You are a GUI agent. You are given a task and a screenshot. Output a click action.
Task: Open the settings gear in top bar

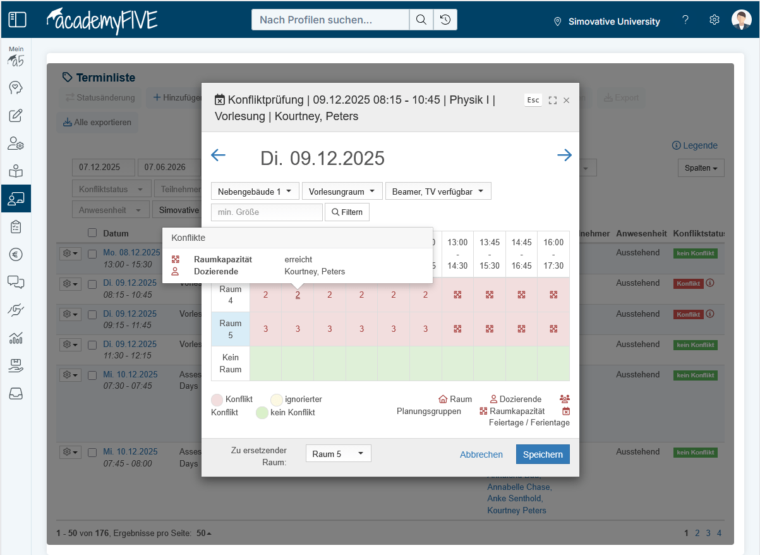[715, 20]
